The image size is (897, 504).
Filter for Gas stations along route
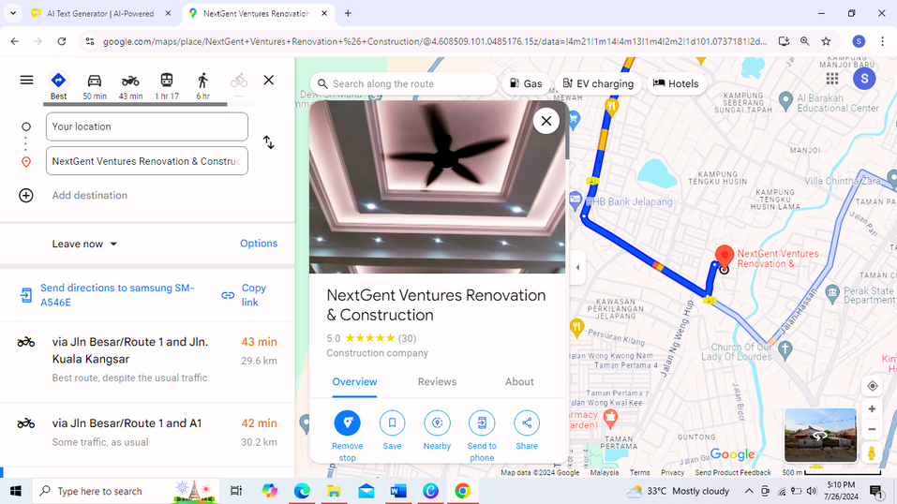point(526,83)
